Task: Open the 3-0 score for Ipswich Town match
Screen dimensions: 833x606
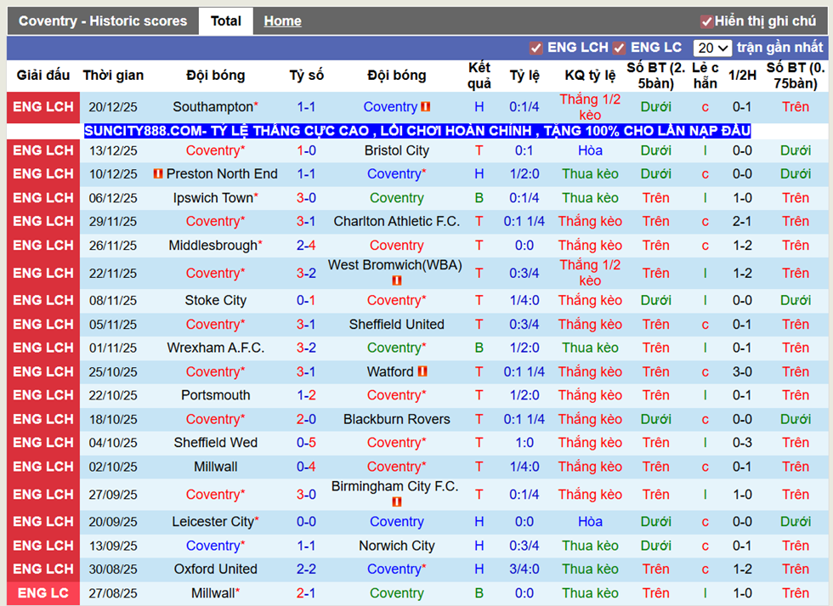Action: [306, 197]
